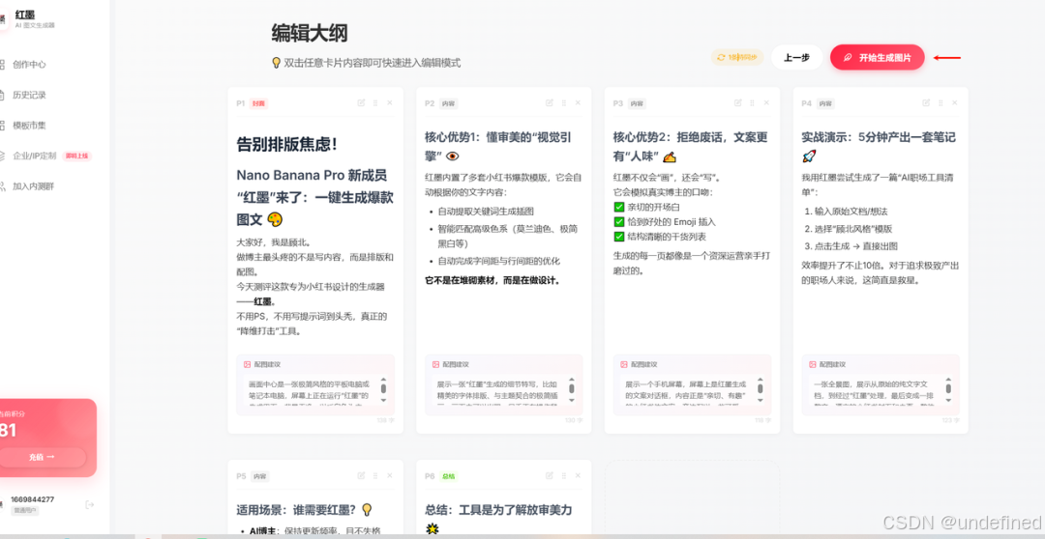Click heading 核心优势1 in card P2
This screenshot has height=539, width=1045.
point(498,147)
